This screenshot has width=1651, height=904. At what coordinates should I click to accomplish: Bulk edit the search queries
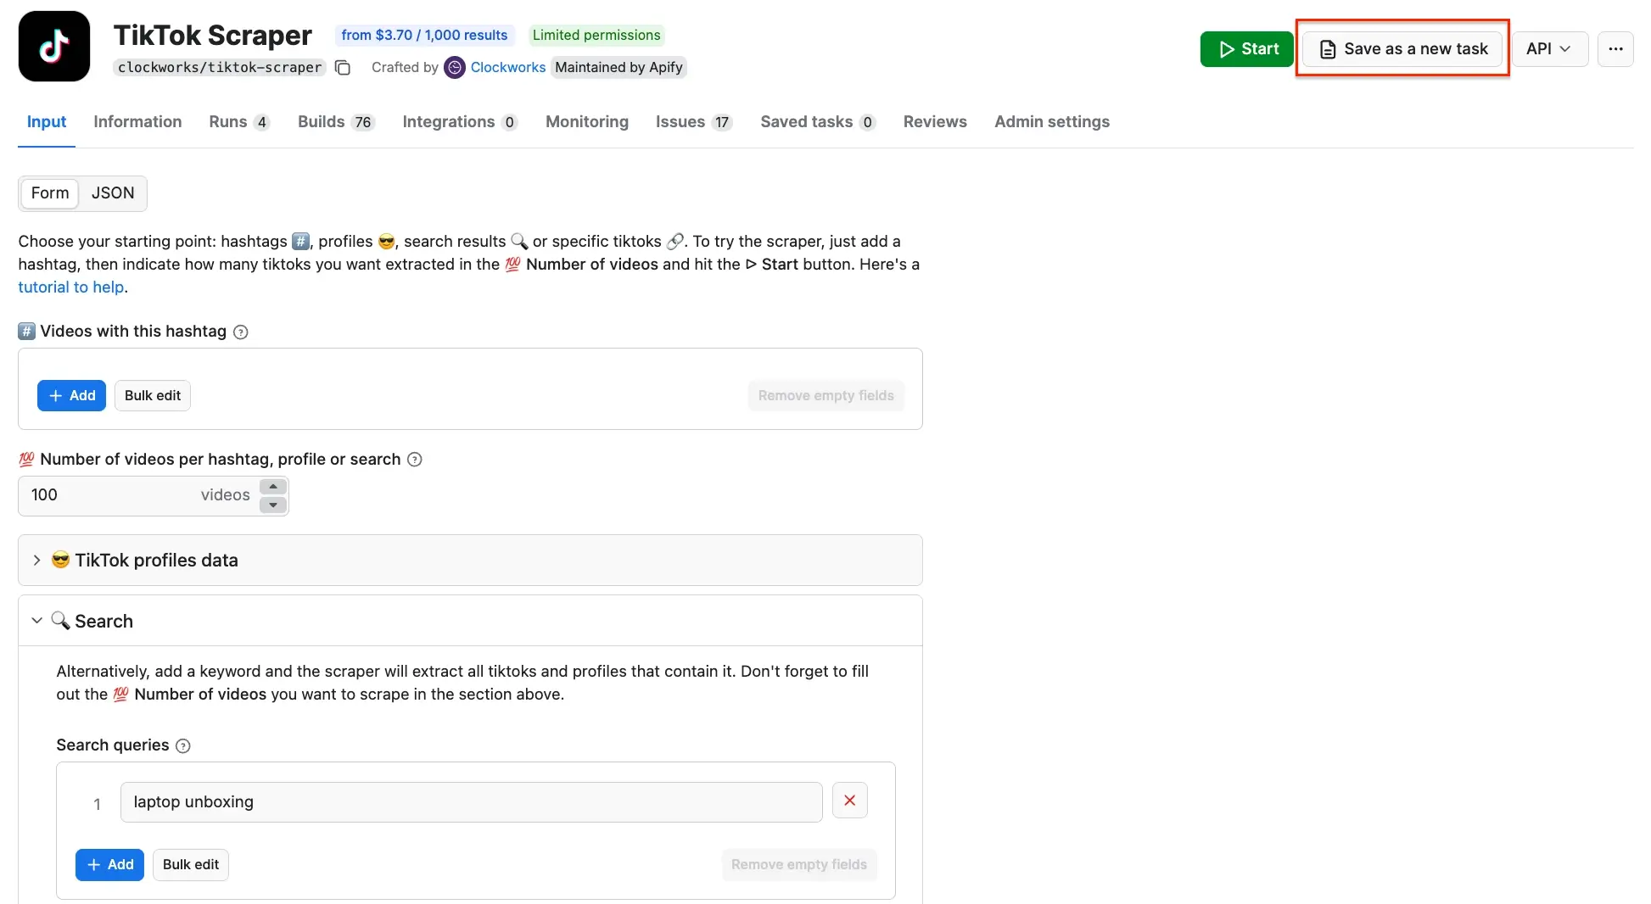click(191, 865)
